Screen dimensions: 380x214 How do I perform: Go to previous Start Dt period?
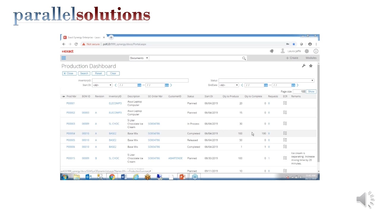point(115,85)
